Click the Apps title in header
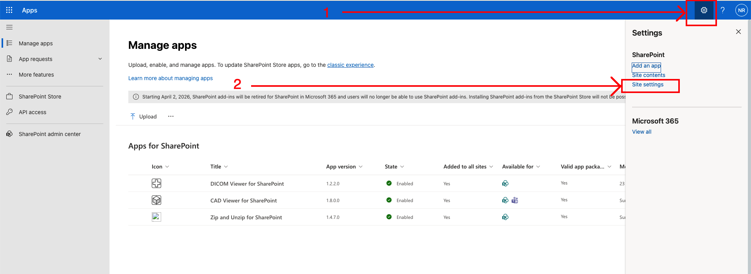 point(30,10)
